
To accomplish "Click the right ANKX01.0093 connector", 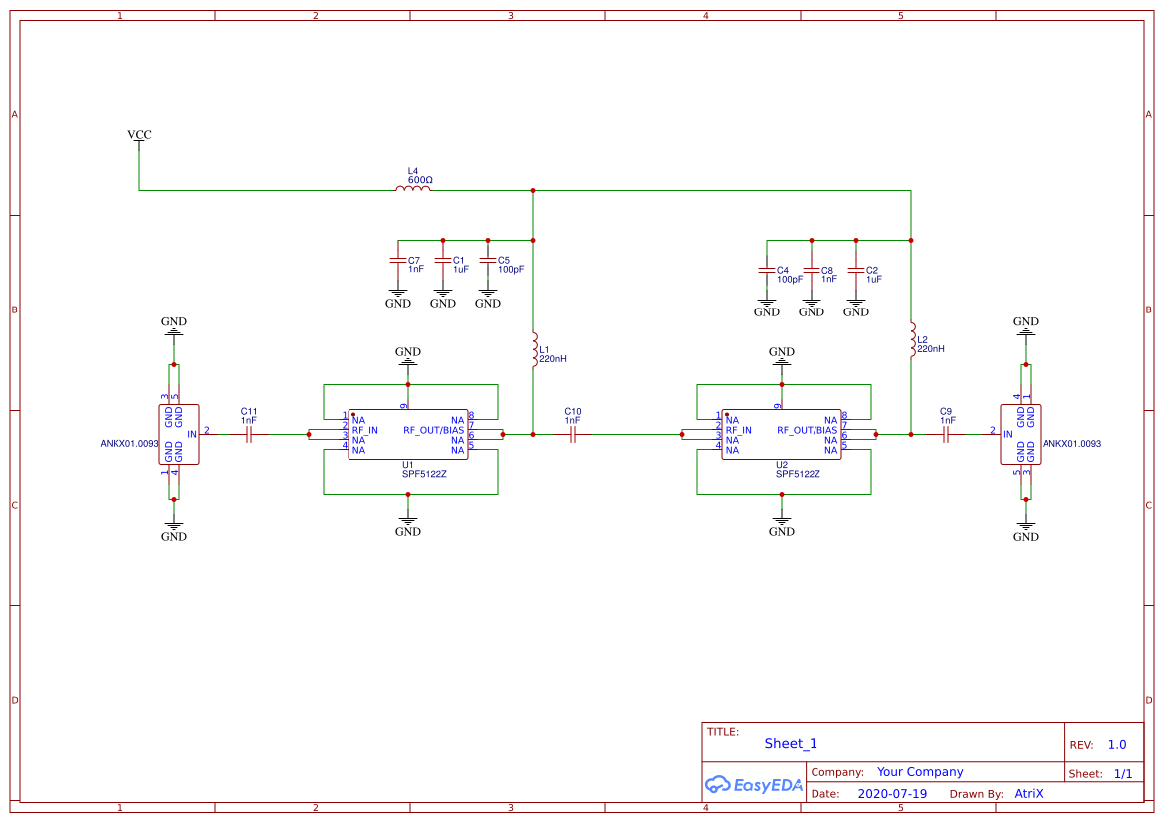I will (x=1023, y=434).
